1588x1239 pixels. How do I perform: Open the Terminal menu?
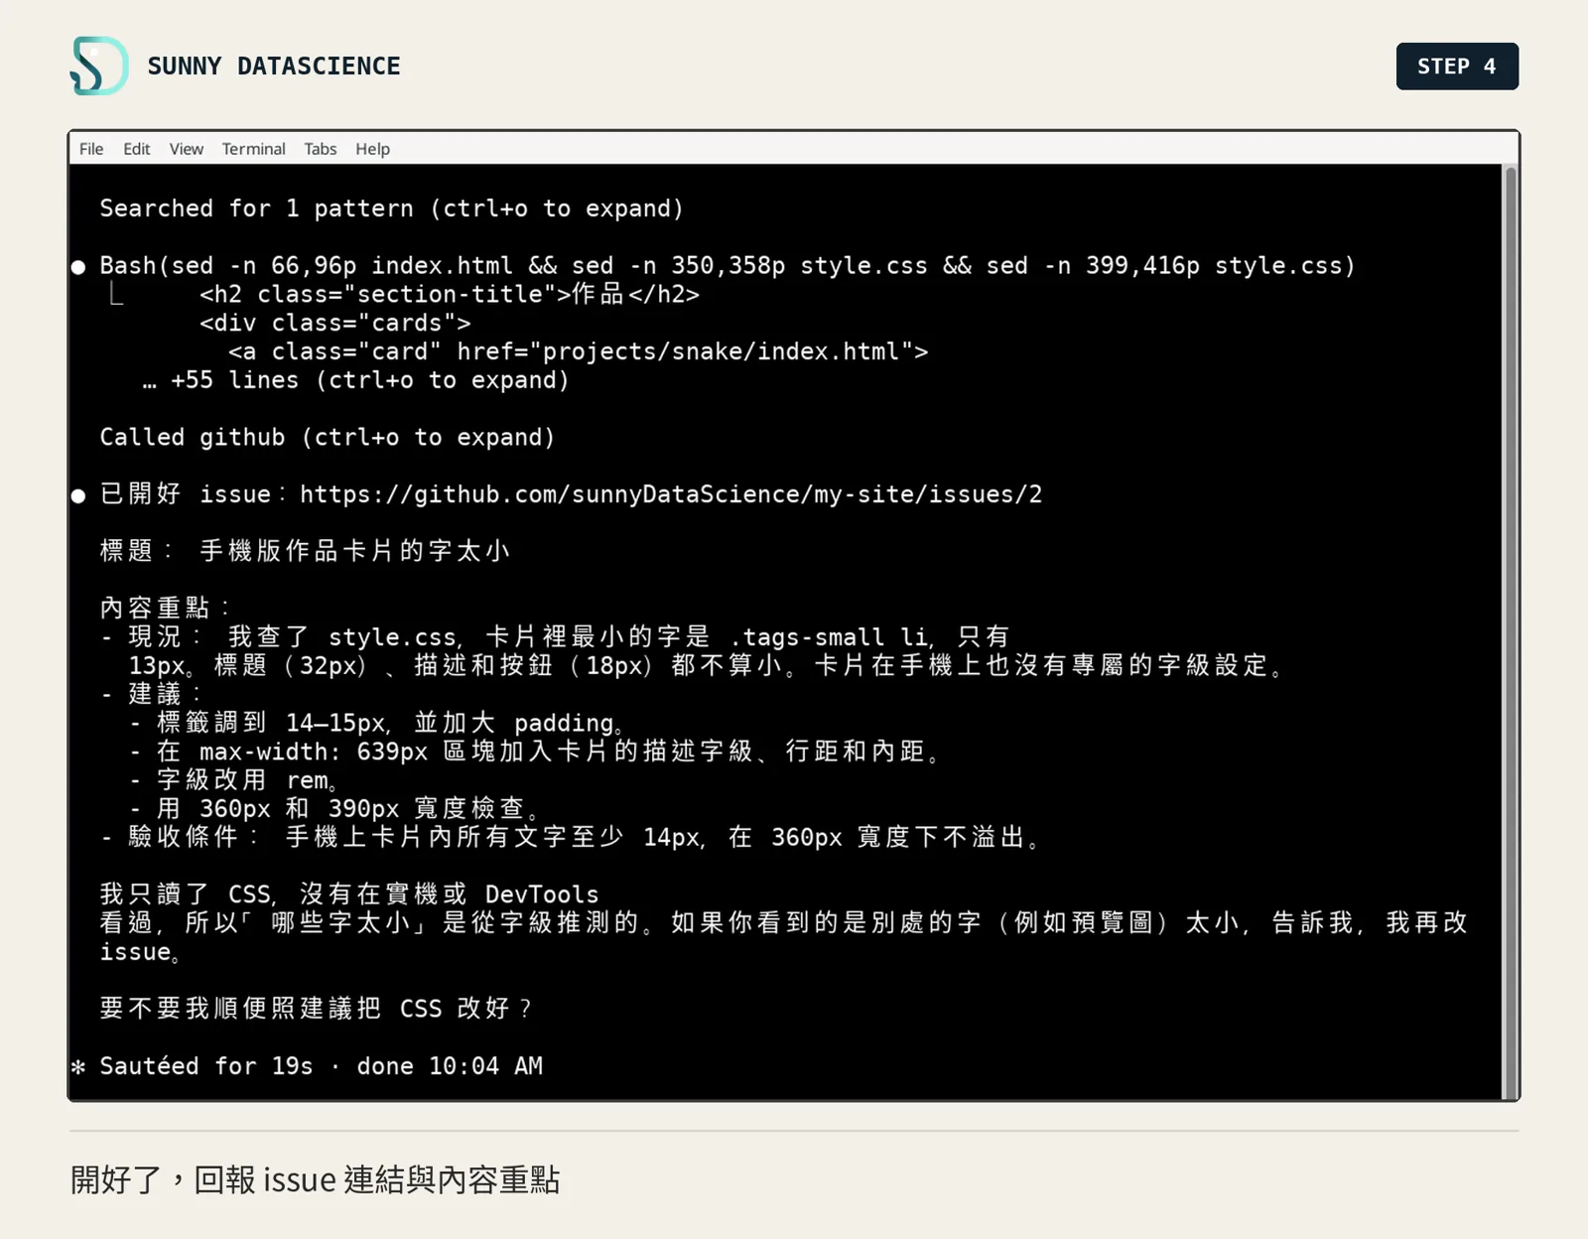pyautogui.click(x=253, y=149)
